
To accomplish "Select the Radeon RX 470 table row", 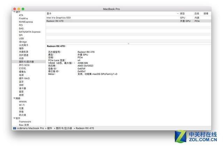I will (x=129, y=21).
